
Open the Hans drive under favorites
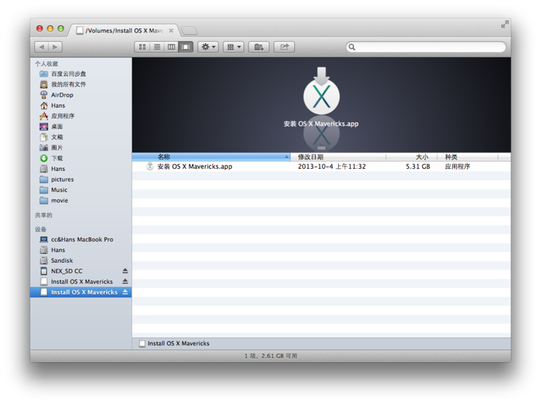[x=58, y=169]
